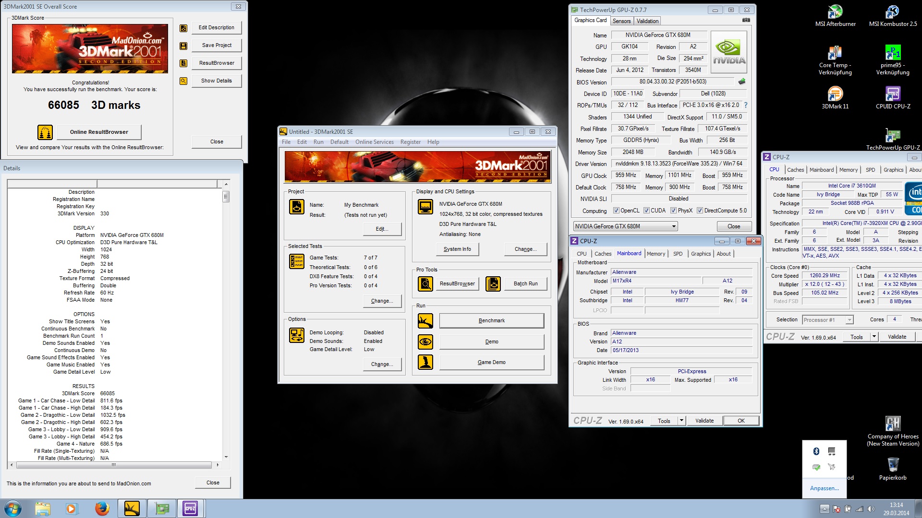
Task: Click the Demo eye icon
Action: click(x=425, y=342)
